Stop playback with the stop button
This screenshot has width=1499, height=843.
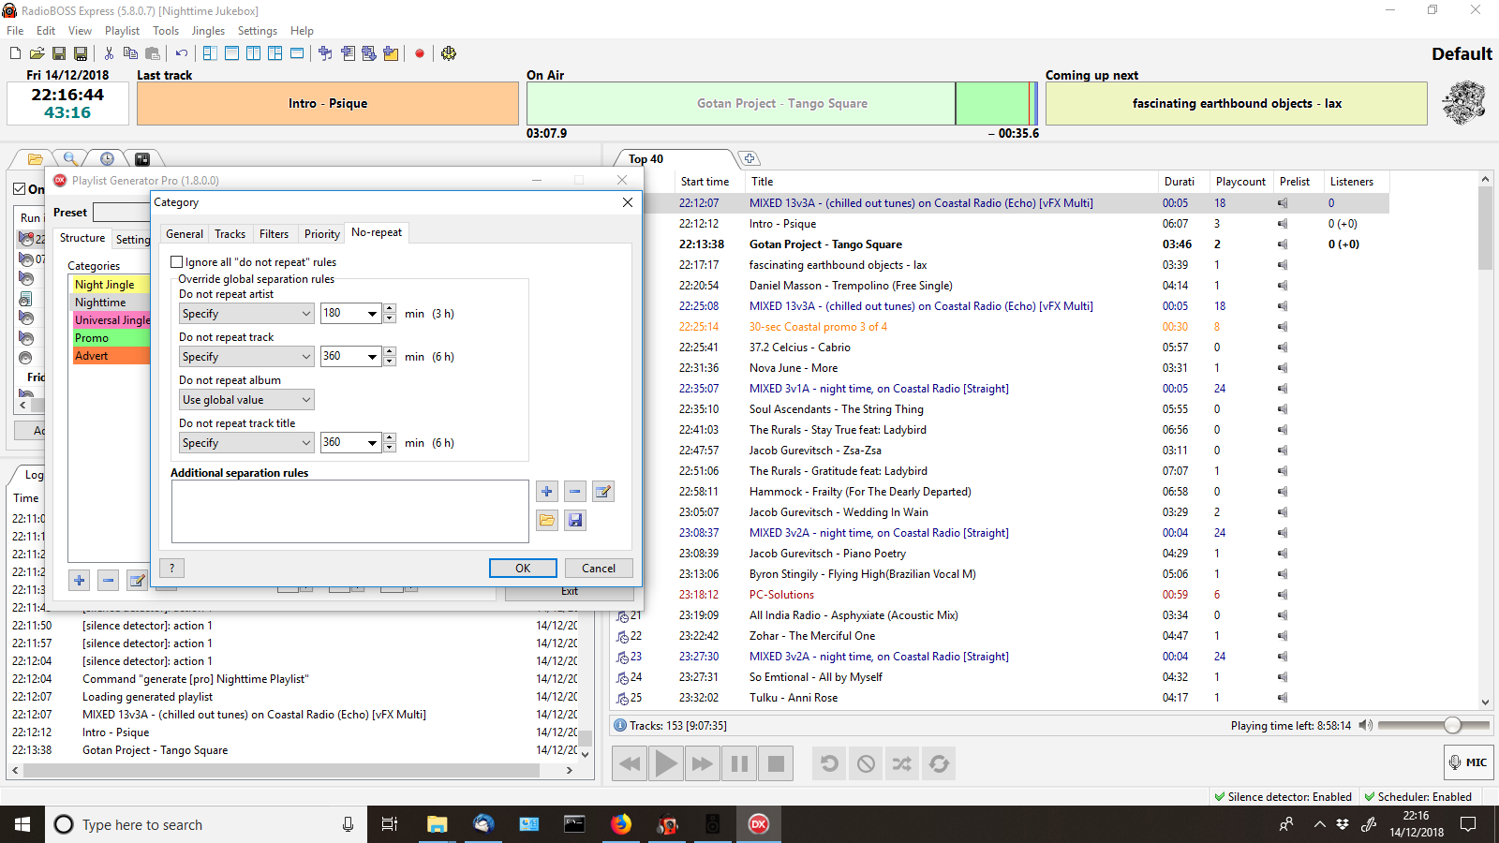tap(776, 763)
